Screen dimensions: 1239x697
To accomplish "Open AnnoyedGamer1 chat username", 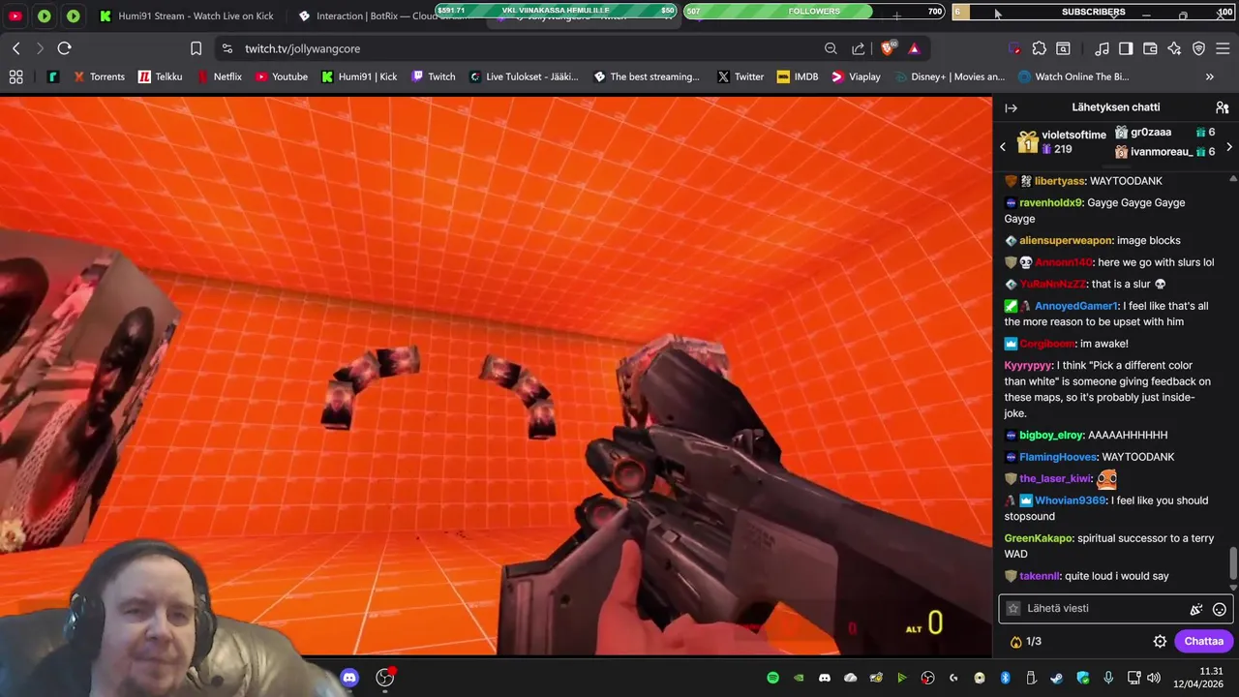I will (x=1075, y=306).
